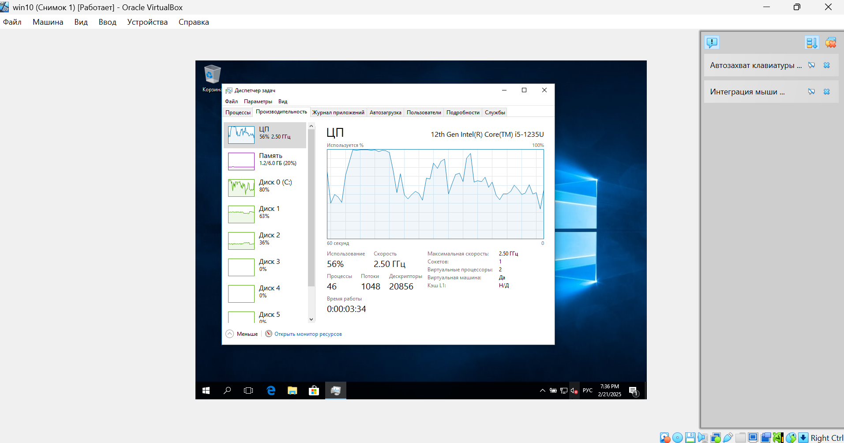Open VirtualBox Файл menu
Screen dimensions: 844x443
click(12, 22)
